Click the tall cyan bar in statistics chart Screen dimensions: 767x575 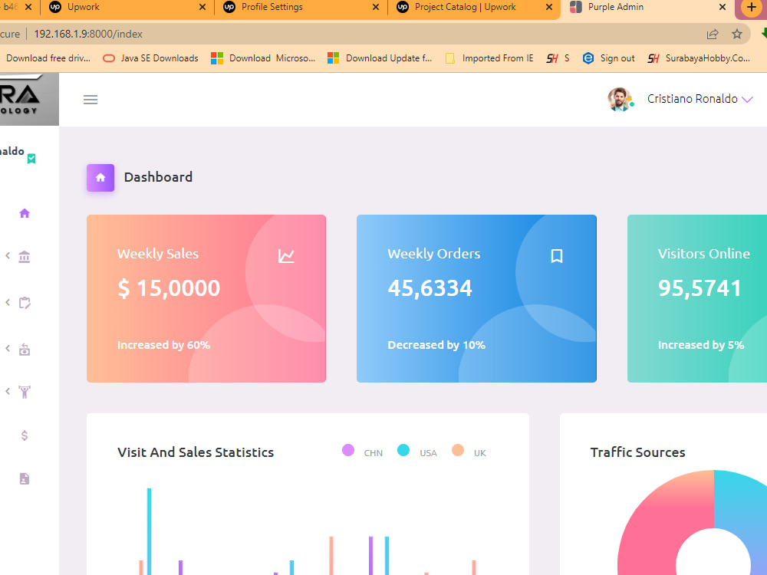click(x=150, y=531)
